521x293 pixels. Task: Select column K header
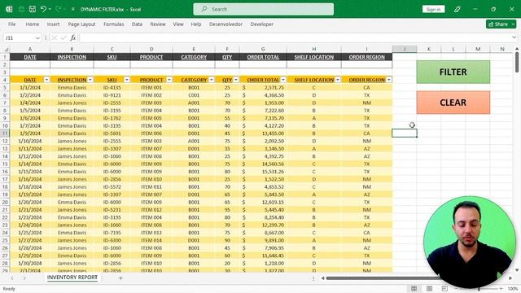click(429, 49)
